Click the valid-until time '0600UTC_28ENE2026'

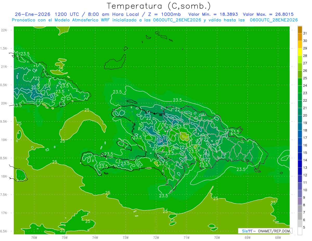pos(274,20)
